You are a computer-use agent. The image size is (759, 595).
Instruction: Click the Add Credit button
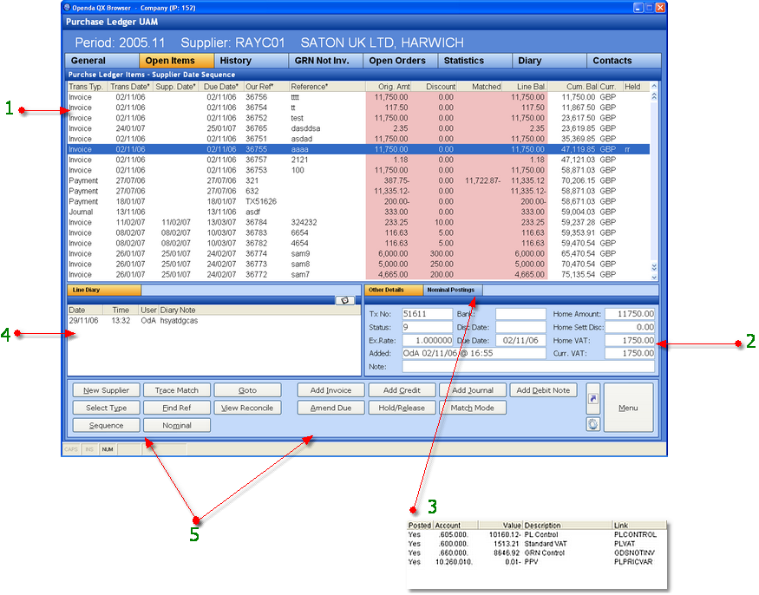[x=402, y=390]
